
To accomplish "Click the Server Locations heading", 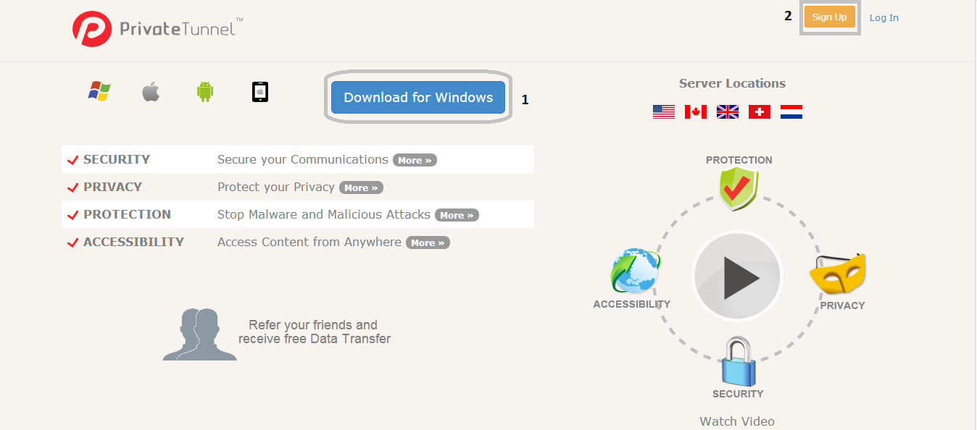I will click(x=732, y=83).
